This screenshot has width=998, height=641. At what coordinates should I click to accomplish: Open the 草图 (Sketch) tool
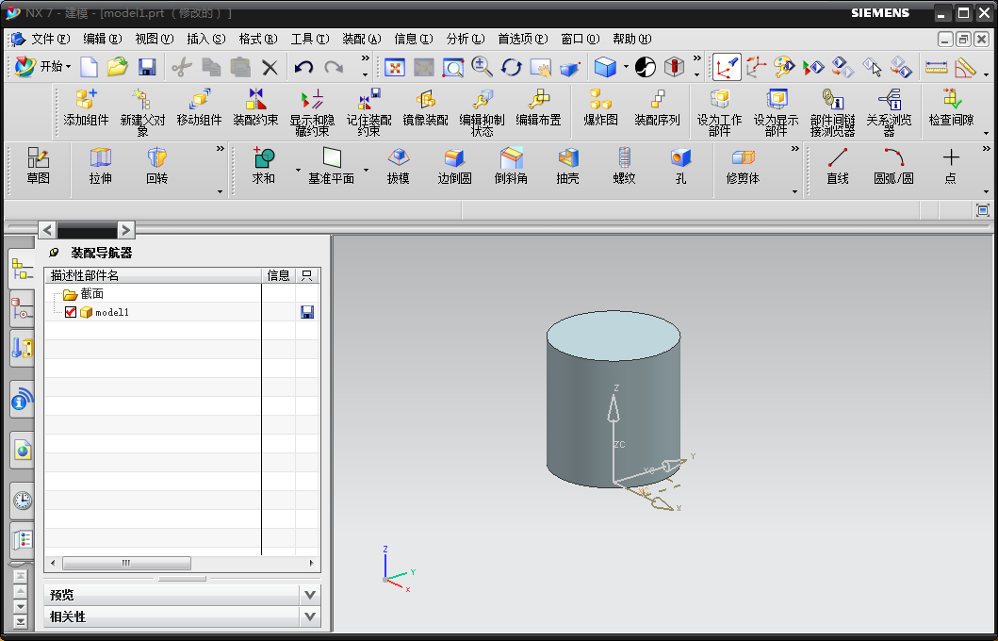38,163
